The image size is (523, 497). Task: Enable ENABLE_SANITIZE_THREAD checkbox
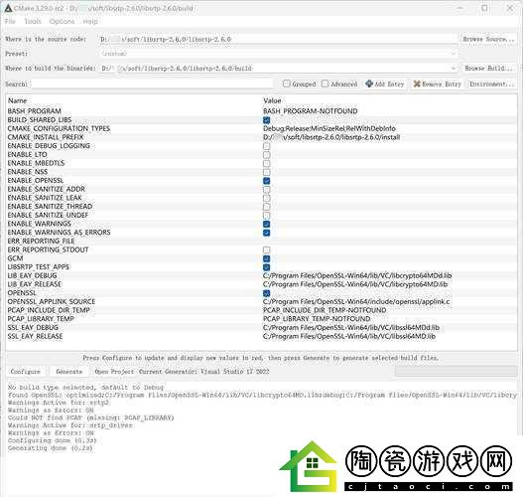tap(266, 207)
